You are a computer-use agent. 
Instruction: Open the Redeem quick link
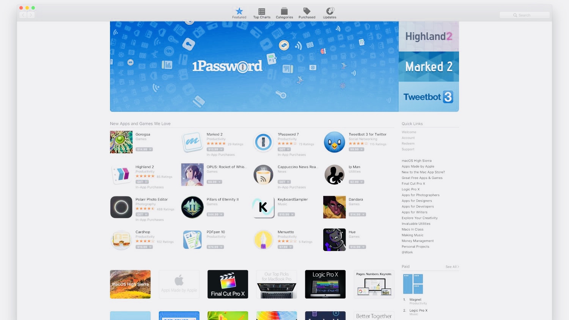pyautogui.click(x=408, y=144)
